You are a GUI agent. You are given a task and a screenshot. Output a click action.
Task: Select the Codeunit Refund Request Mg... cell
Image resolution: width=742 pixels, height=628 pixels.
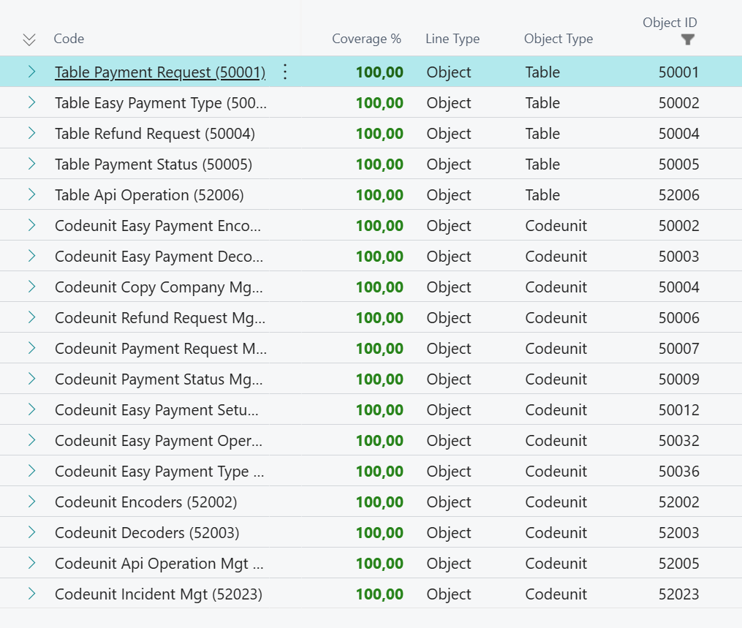tap(160, 317)
